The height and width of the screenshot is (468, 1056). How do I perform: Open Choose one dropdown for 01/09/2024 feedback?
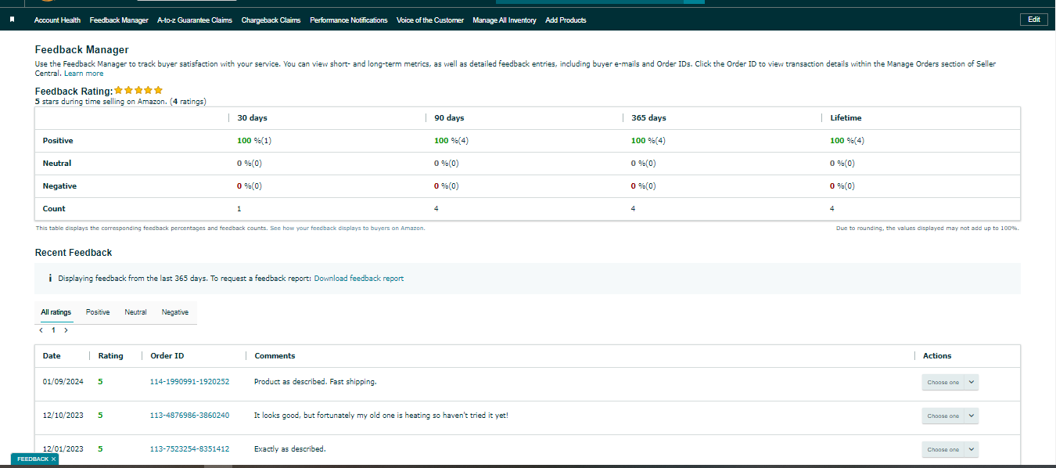950,383
